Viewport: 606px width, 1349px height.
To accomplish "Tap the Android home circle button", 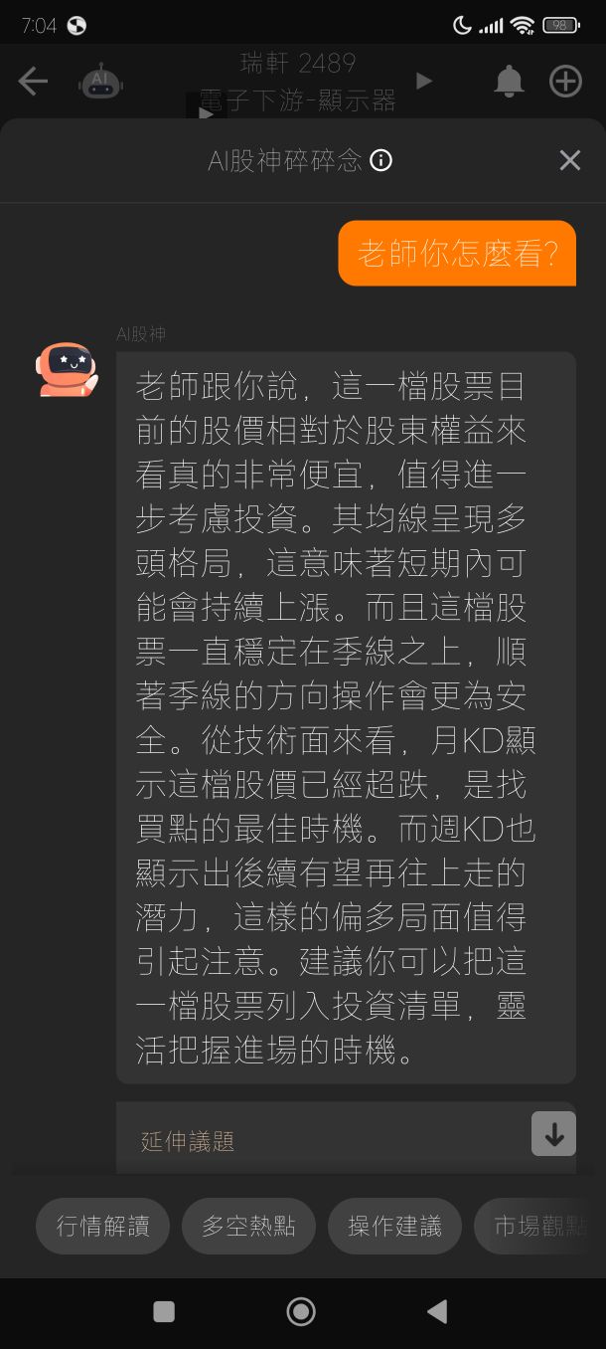I will tap(301, 1311).
